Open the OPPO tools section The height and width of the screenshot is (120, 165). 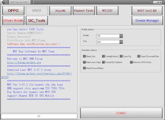(x=13, y=11)
